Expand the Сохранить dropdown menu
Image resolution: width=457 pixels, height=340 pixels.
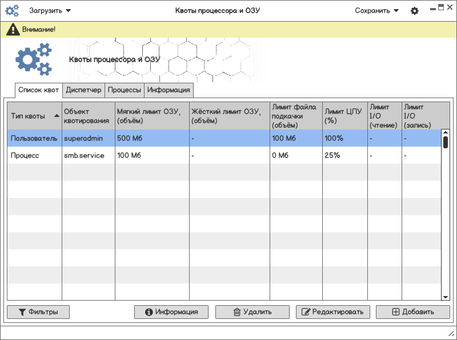(376, 11)
